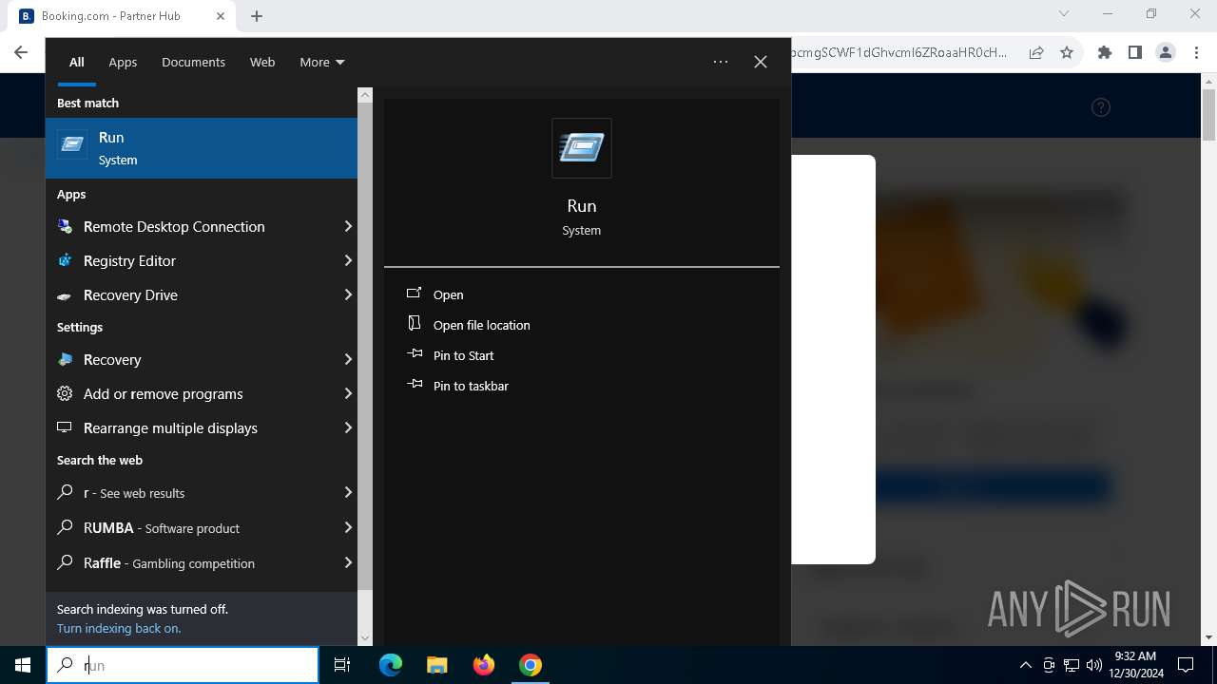Screen dimensions: 1217x684
Task: Click Open file location action
Action: click(482, 325)
